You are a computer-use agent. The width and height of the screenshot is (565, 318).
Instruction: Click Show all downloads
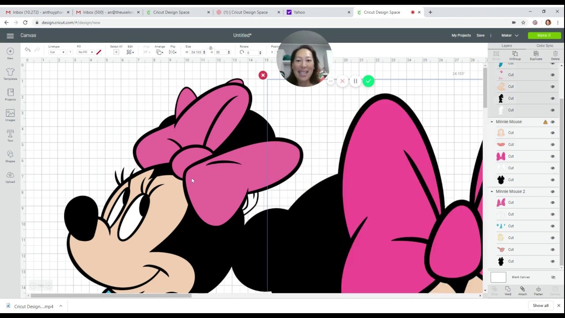(x=540, y=306)
